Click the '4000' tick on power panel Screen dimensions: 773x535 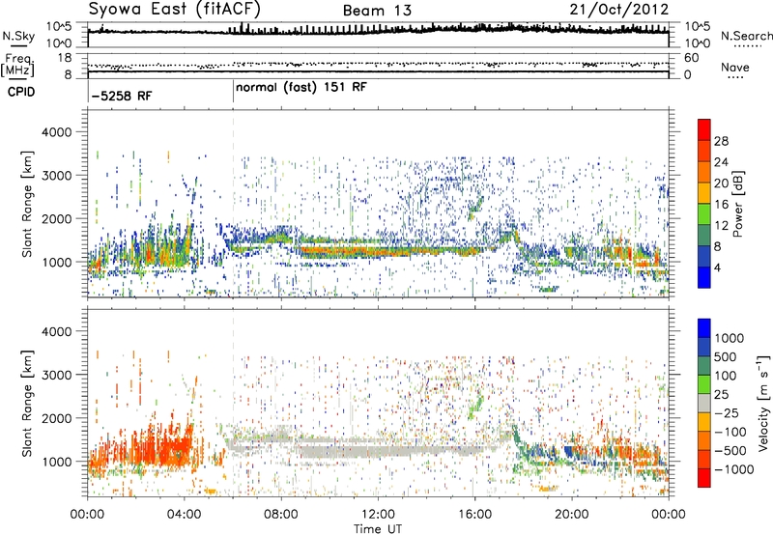56,132
